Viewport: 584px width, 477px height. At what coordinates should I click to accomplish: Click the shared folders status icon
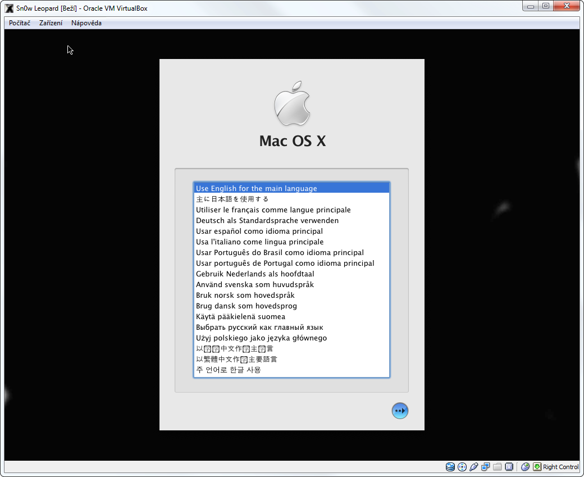point(497,467)
